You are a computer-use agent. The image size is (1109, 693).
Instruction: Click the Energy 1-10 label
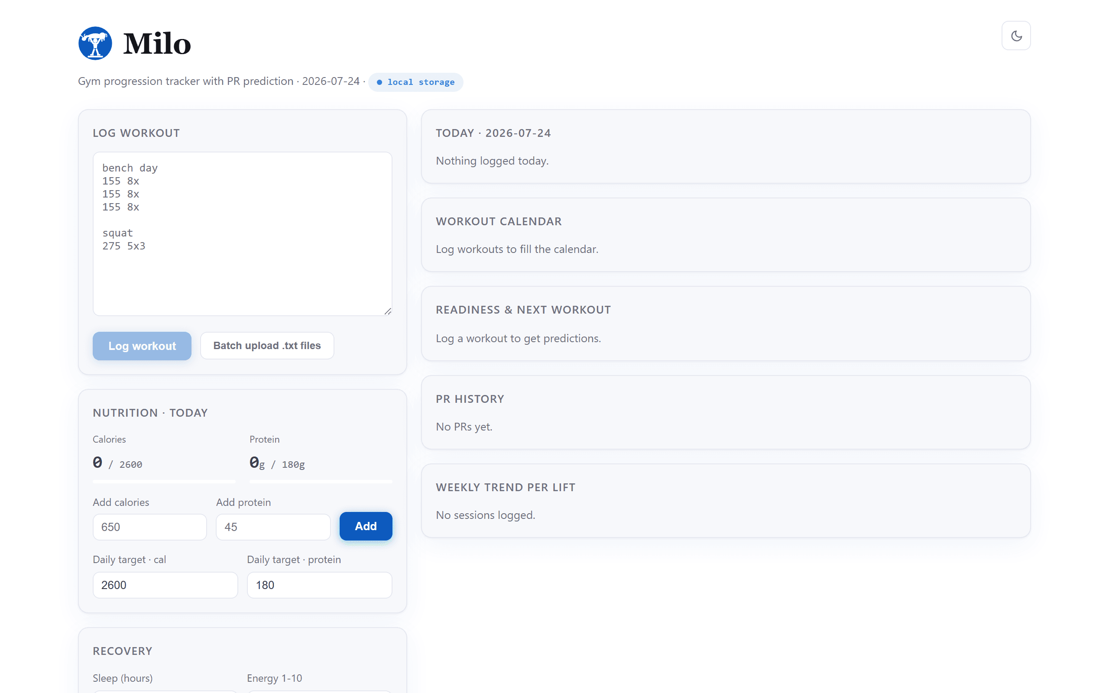point(274,678)
